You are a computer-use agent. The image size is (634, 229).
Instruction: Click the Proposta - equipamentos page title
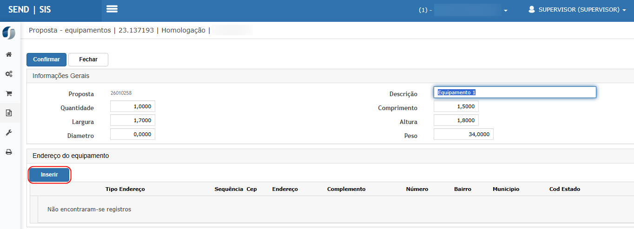70,30
